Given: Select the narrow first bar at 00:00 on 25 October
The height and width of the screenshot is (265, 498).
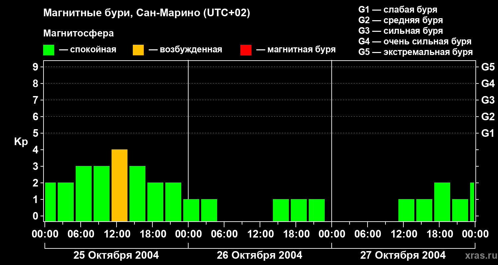Looking at the screenshot, I should click(50, 202).
